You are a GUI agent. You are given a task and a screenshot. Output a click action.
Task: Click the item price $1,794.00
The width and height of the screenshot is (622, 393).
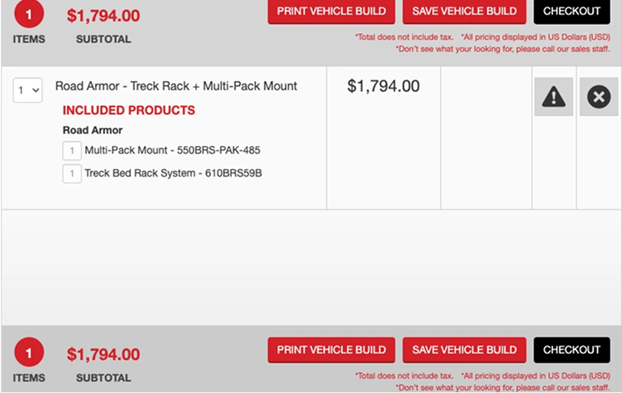coord(383,86)
